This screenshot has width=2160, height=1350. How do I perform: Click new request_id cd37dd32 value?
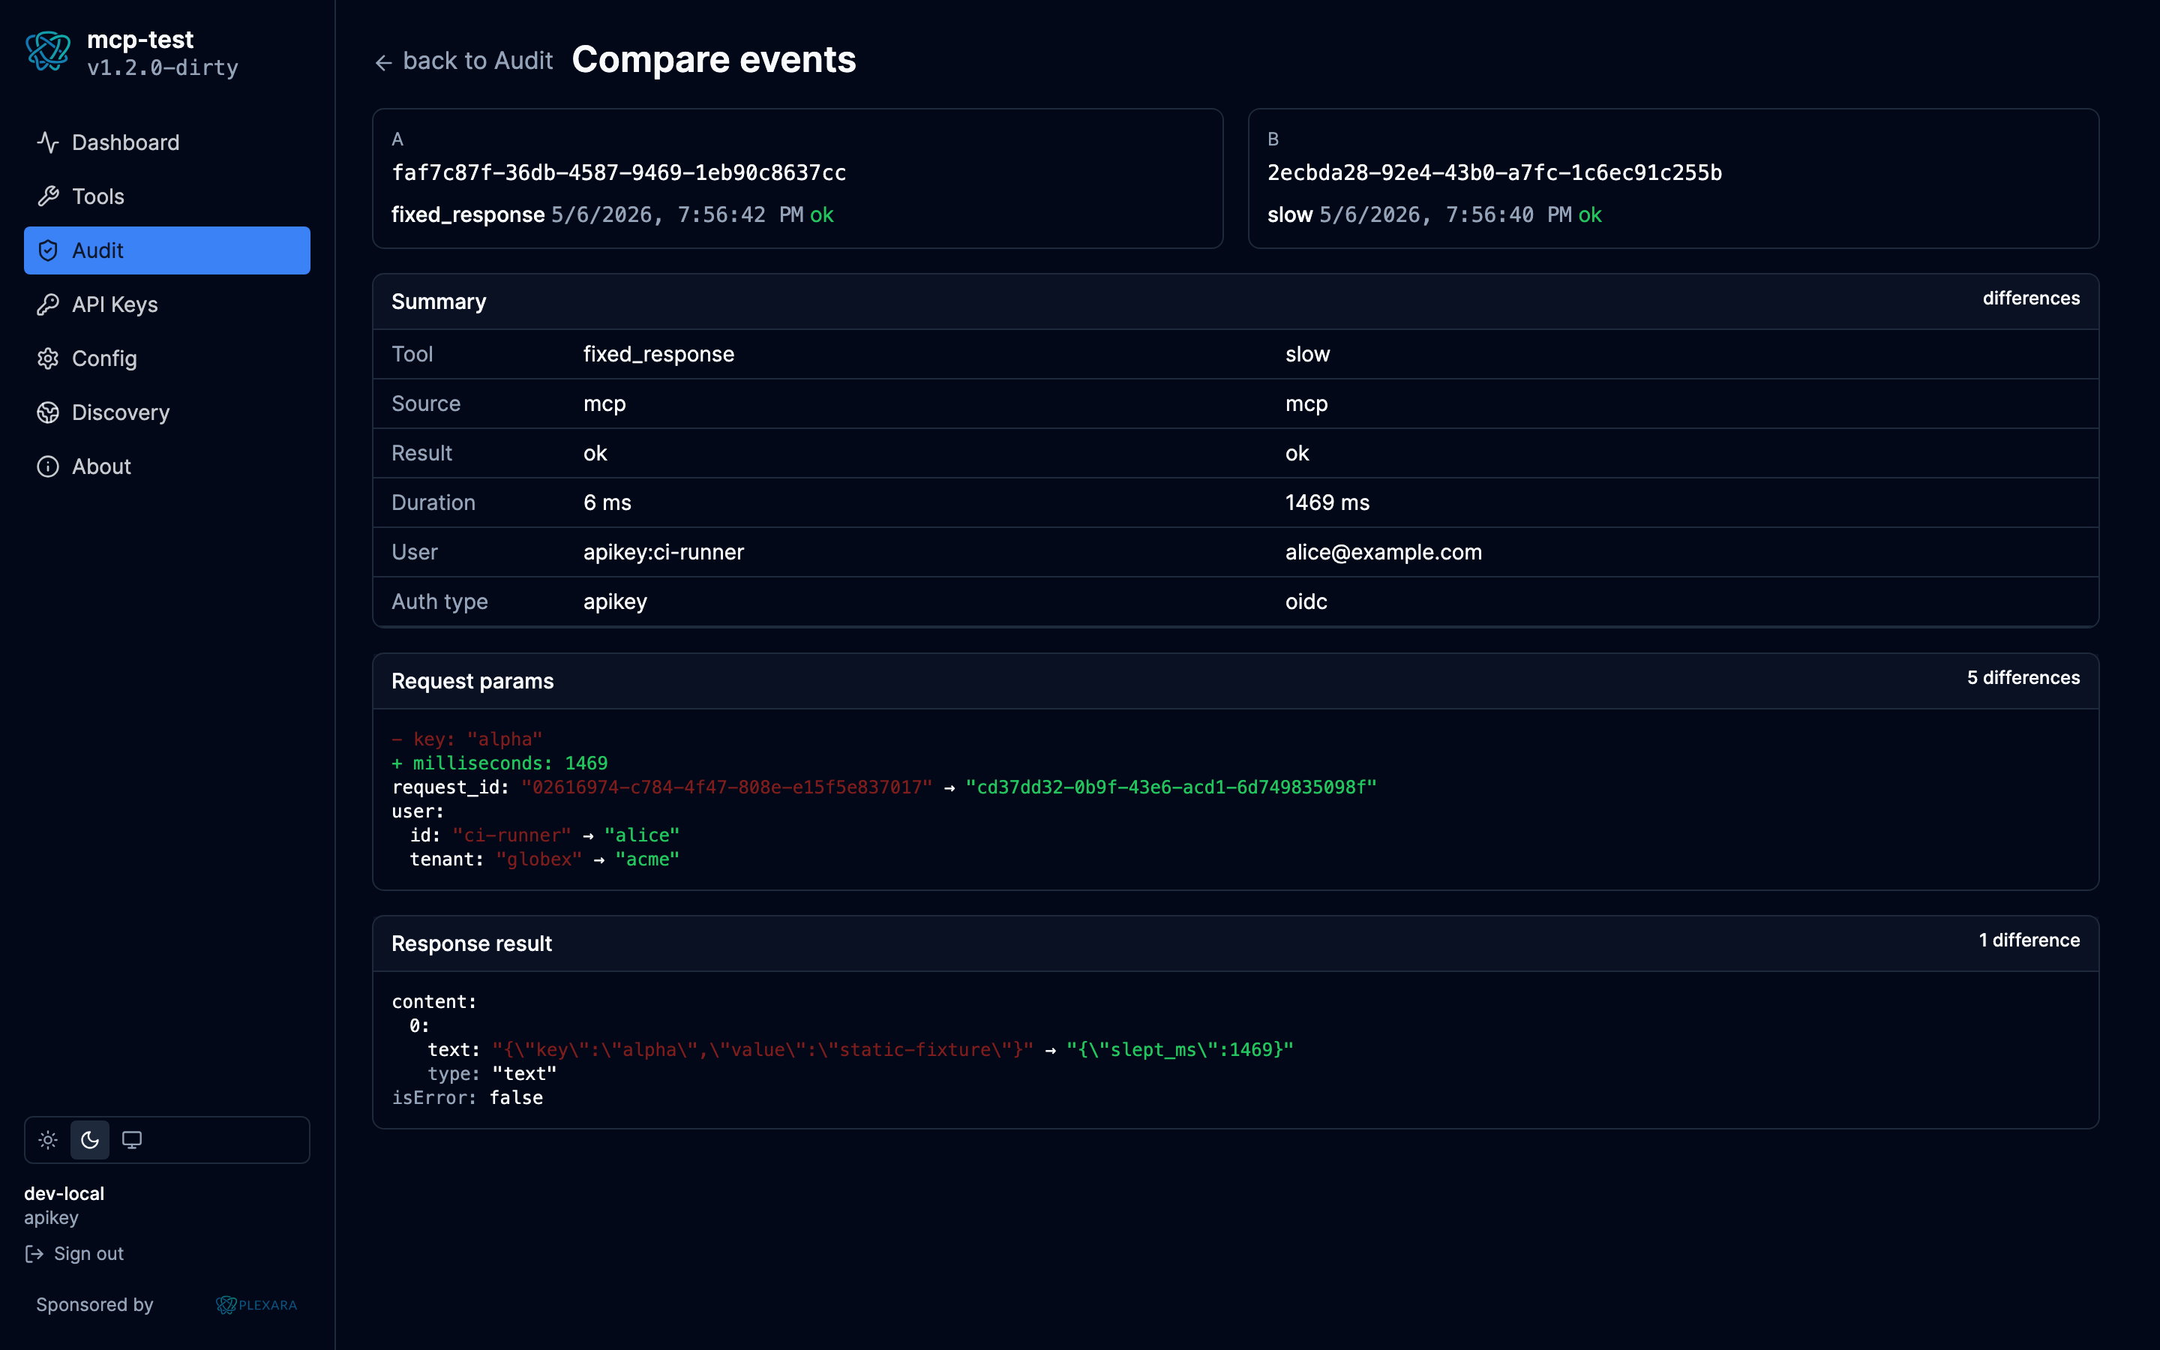[1171, 787]
